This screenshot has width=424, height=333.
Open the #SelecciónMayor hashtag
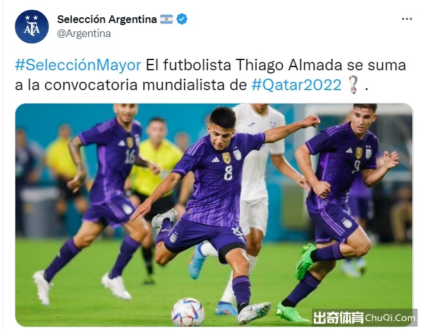pos(78,65)
